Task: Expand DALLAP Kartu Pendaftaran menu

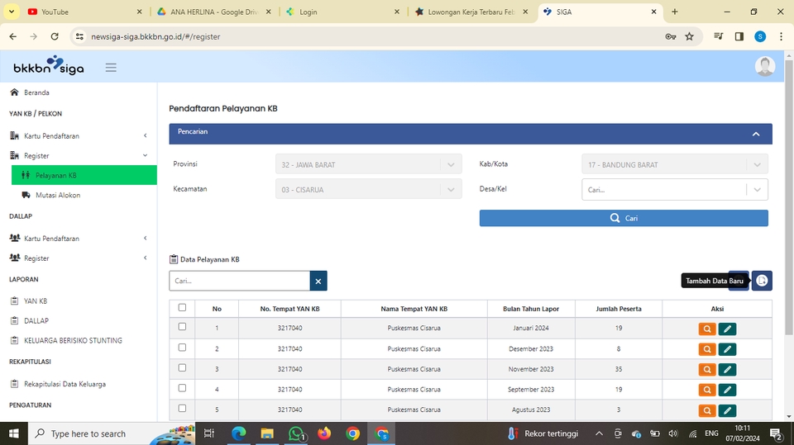Action: 79,238
